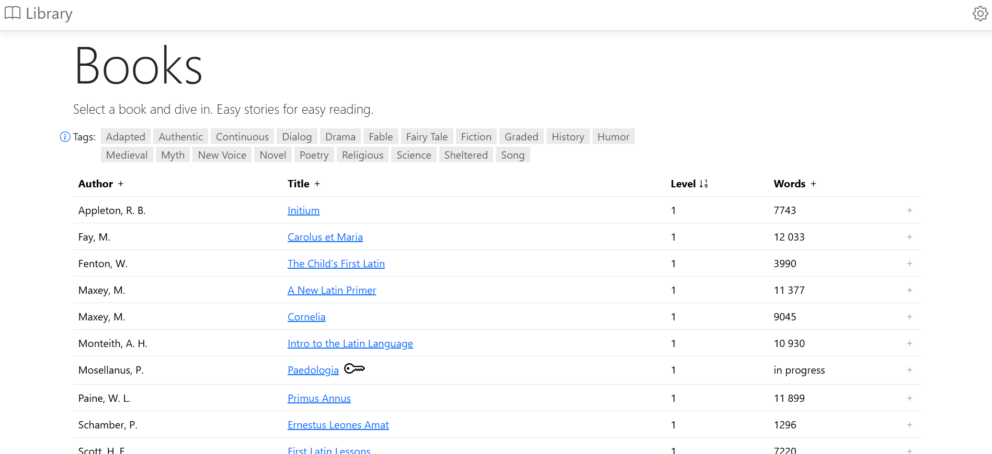
Task: Select the Poetry tag
Action: pos(314,155)
